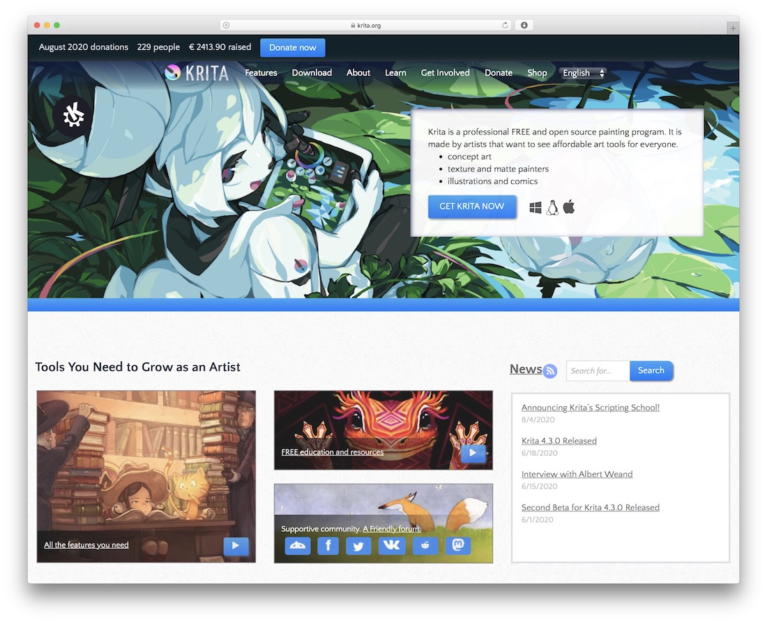
Task: Open the Learn menu item
Action: pyautogui.click(x=395, y=72)
